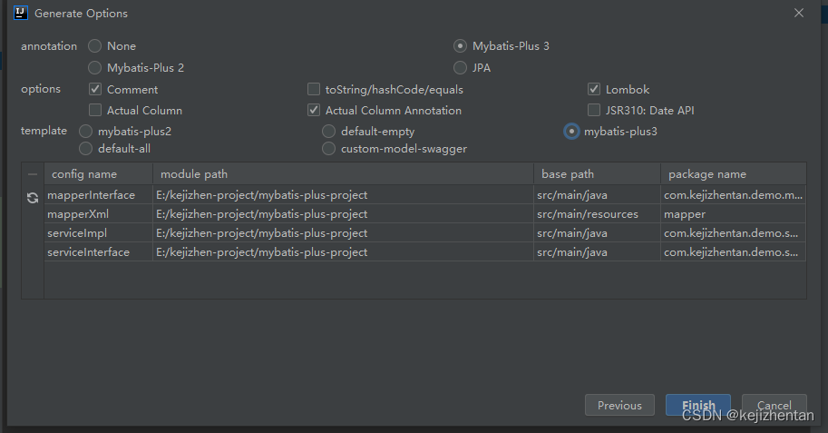Image resolution: width=828 pixels, height=433 pixels.
Task: Enable the JSR310: Date API checkbox
Action: click(x=594, y=110)
